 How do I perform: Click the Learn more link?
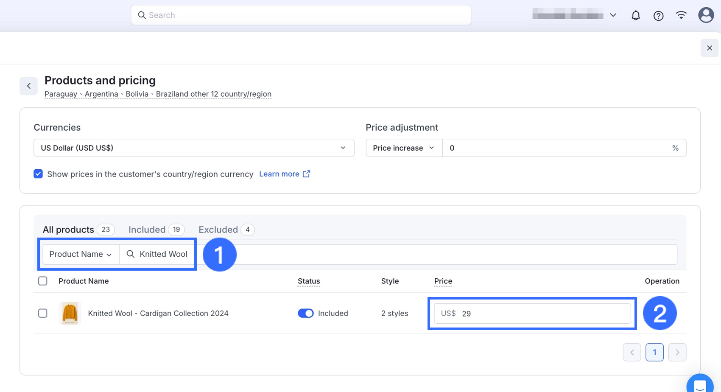pyautogui.click(x=279, y=174)
